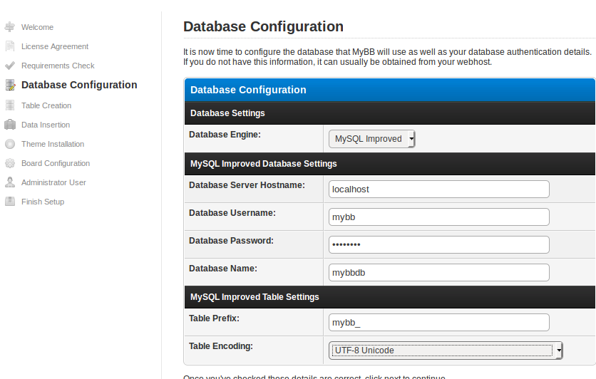Select the Table Creation step text
The height and width of the screenshot is (379, 596).
[46, 105]
